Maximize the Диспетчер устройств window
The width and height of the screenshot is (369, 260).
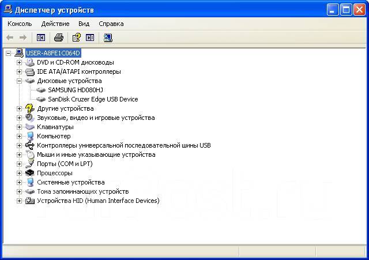tap(346, 10)
